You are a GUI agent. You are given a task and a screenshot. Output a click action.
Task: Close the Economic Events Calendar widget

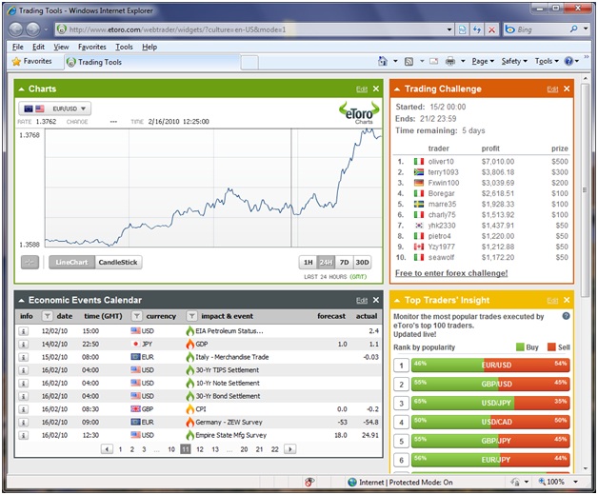click(376, 300)
